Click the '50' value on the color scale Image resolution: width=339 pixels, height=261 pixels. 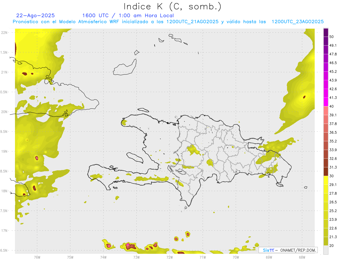332,37
